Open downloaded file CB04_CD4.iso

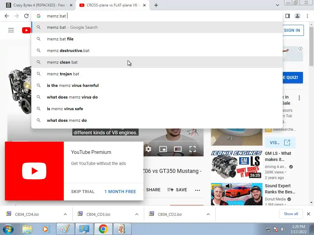pyautogui.click(x=27, y=214)
